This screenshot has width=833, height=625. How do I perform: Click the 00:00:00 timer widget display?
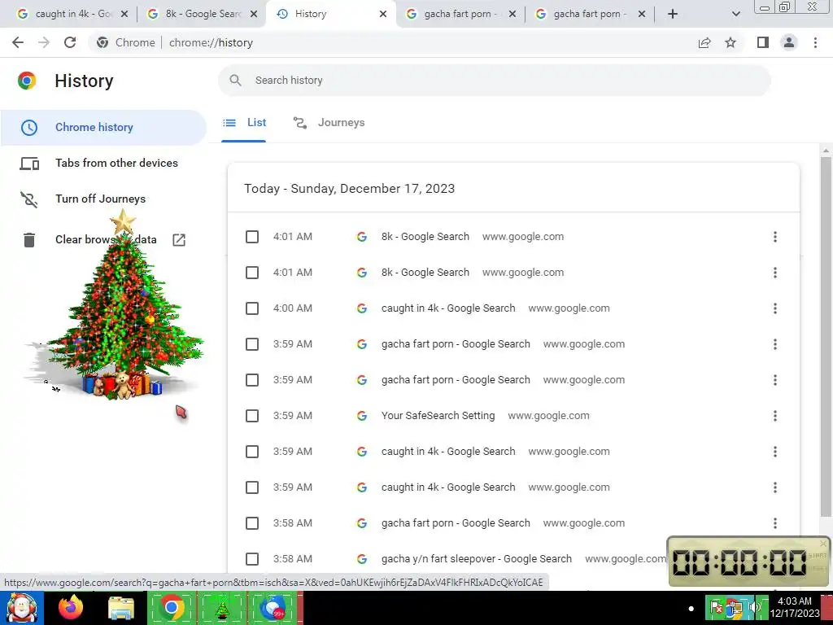[x=739, y=563]
